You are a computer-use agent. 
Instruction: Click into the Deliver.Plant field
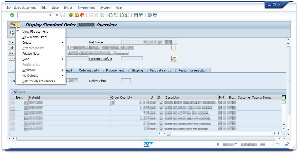coord(126,81)
